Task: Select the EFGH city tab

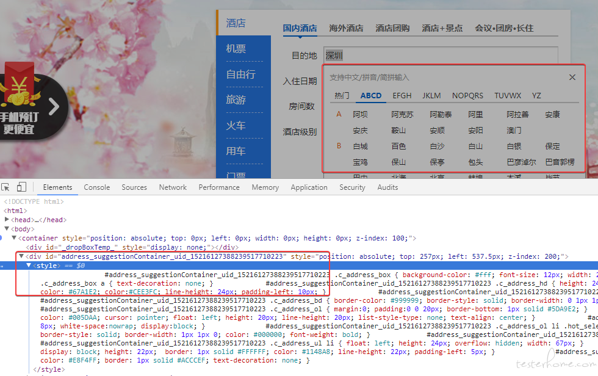Action: coord(402,95)
